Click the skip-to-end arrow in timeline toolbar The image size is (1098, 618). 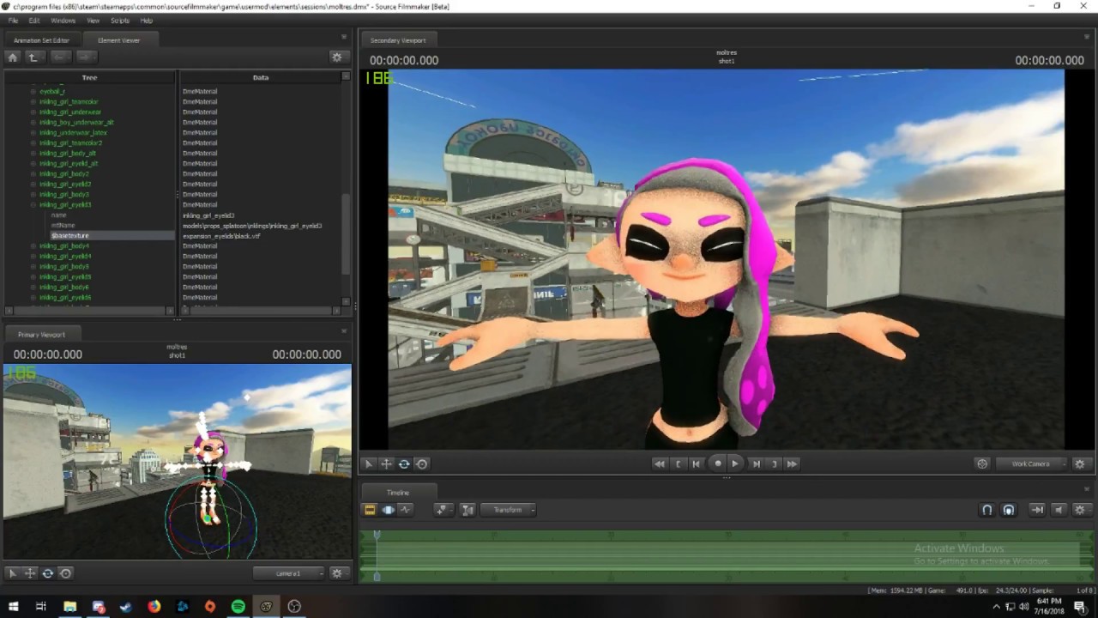click(x=1037, y=510)
